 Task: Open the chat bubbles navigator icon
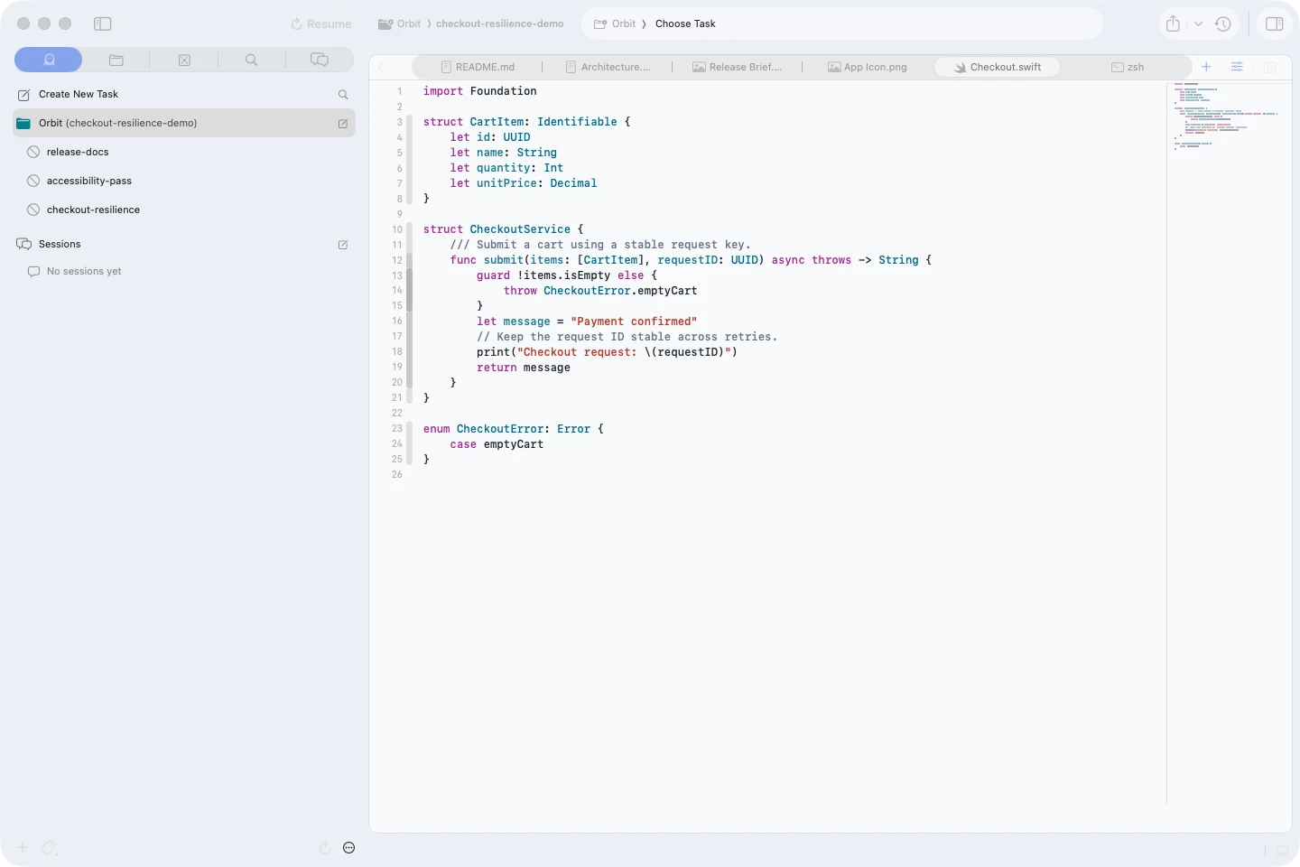click(x=320, y=60)
